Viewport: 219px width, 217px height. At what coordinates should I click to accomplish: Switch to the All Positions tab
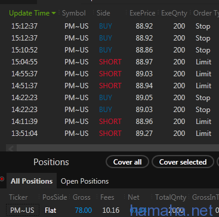(32, 181)
